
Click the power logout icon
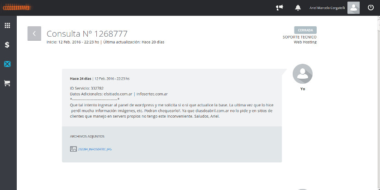click(370, 8)
